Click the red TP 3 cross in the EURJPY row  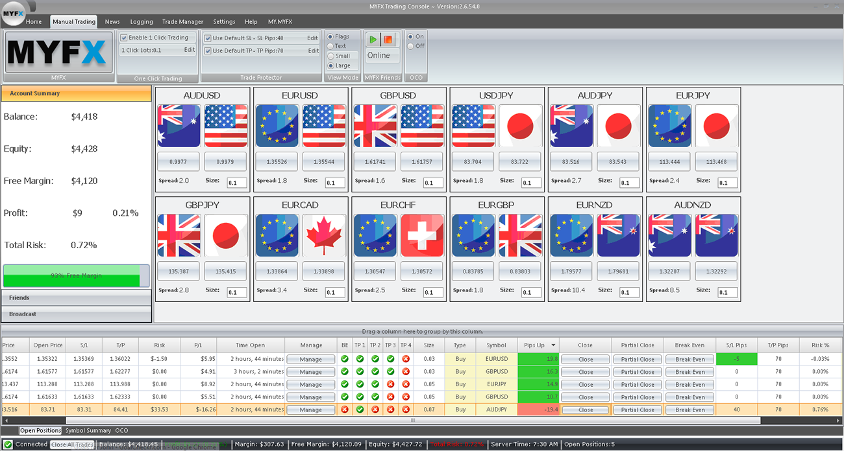pos(390,384)
